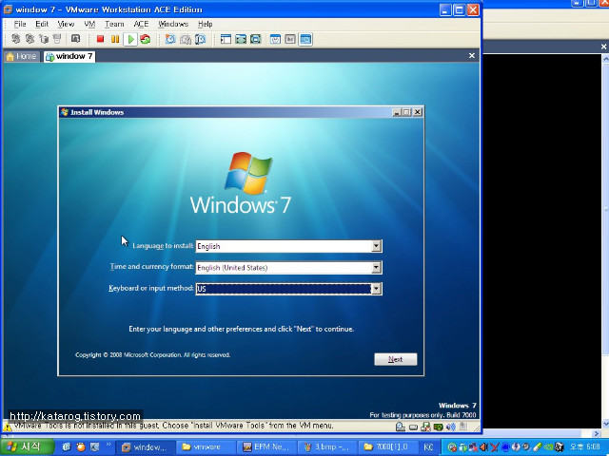Click Next in Install Windows dialog
Viewport: 609px width, 456px height.
click(396, 359)
